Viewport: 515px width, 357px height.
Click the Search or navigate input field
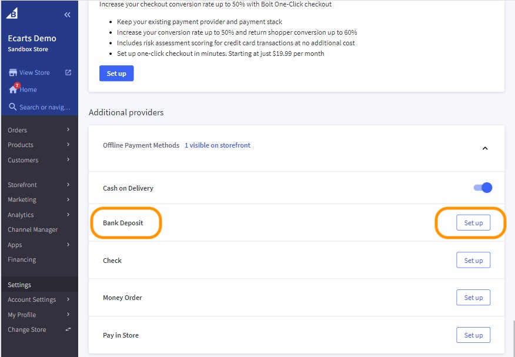pos(44,107)
